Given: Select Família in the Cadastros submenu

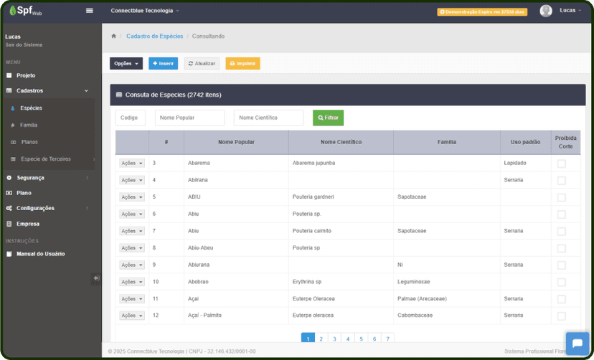Looking at the screenshot, I should [x=29, y=125].
